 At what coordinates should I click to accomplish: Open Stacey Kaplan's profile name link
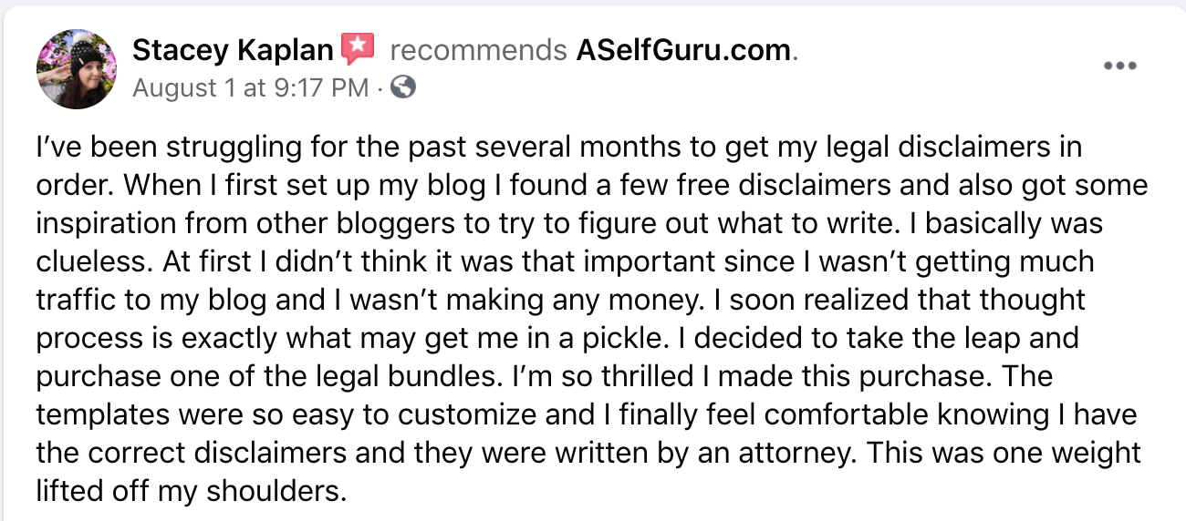pos(233,50)
